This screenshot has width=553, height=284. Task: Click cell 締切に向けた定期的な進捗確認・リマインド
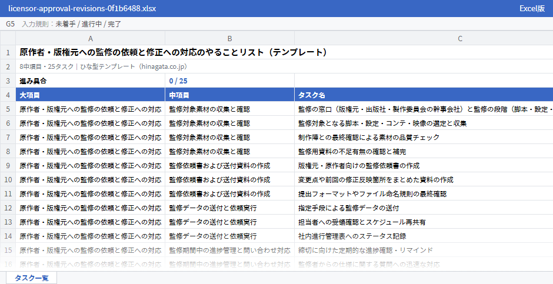tap(424, 250)
